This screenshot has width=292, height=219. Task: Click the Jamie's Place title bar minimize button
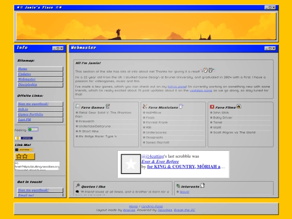(267, 8)
